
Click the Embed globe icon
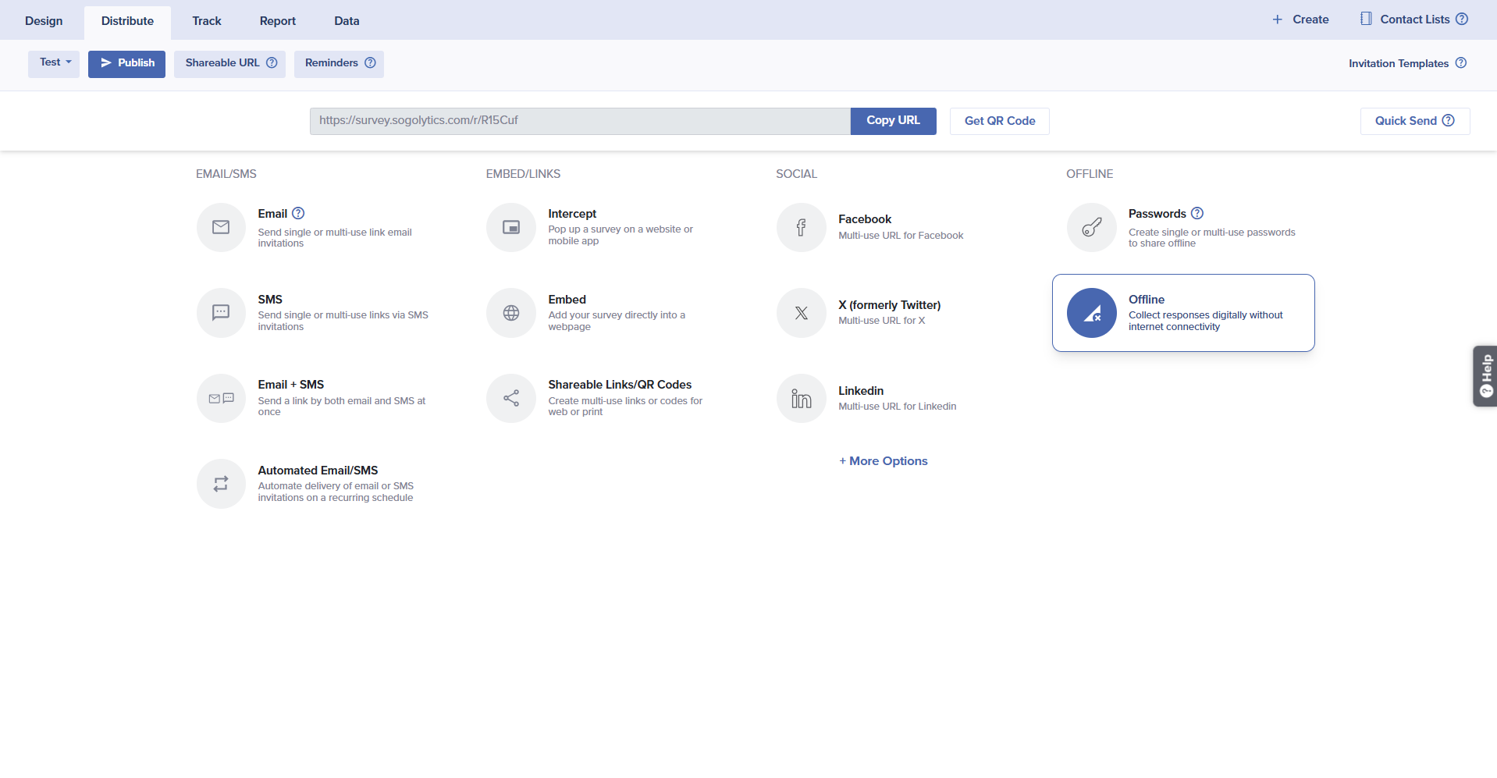point(511,313)
